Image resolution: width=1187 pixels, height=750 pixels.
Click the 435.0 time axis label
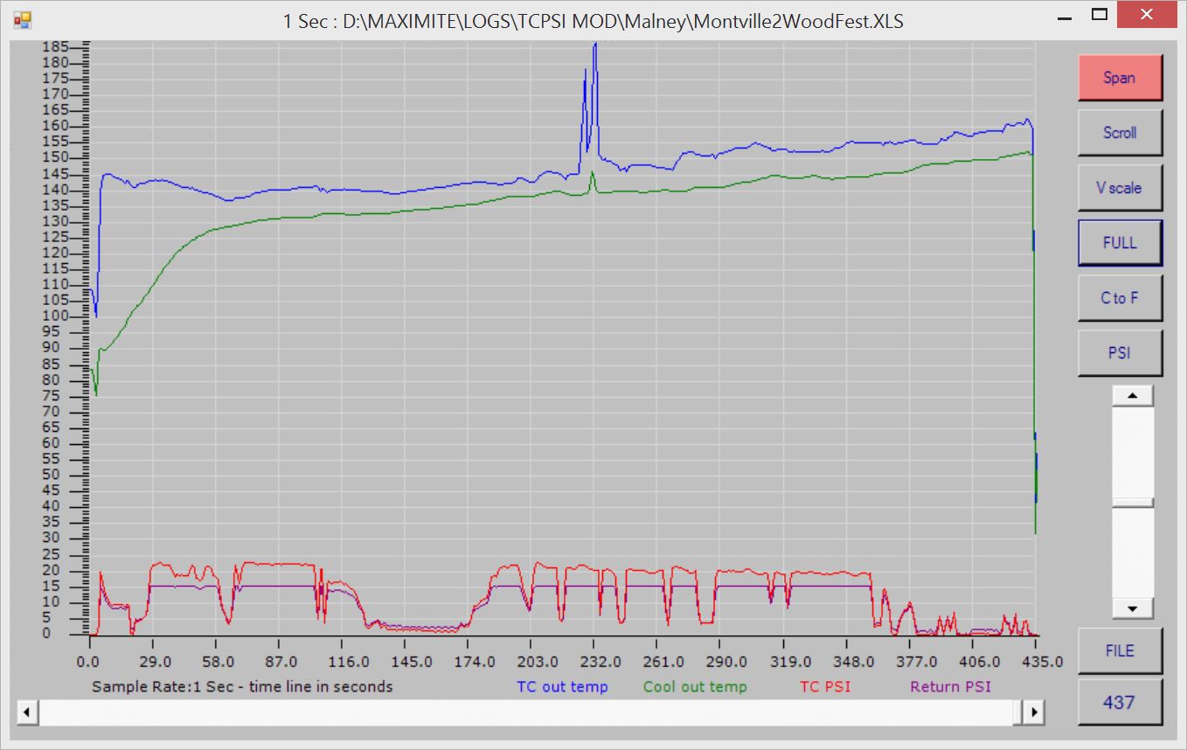1042,663
